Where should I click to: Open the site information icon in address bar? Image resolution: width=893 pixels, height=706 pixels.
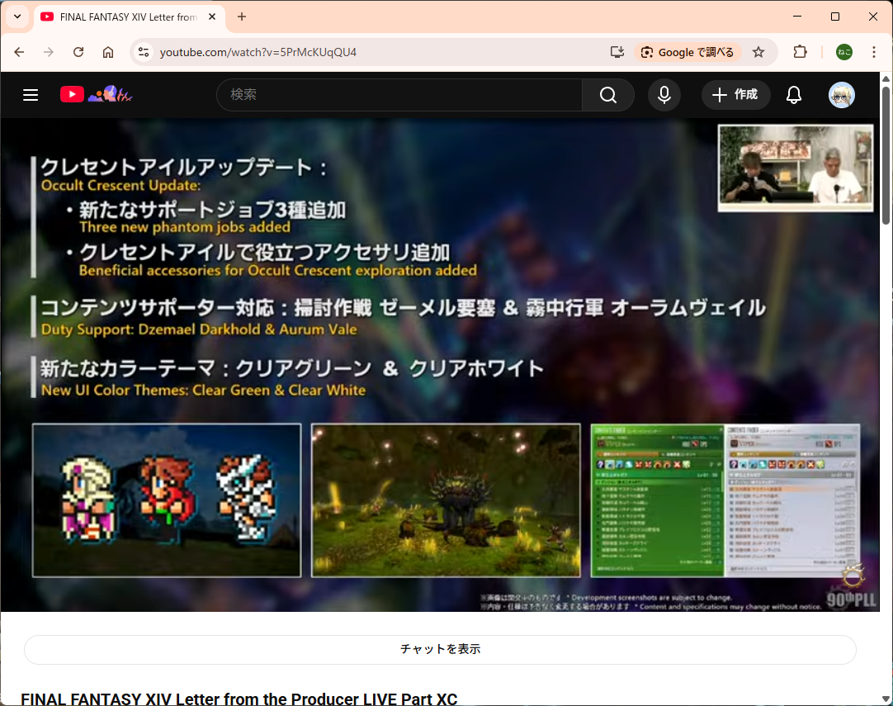[x=144, y=52]
